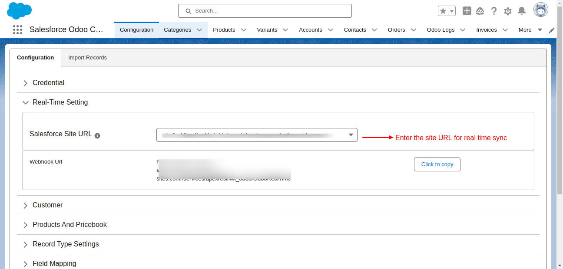Open the Setup gear icon
This screenshot has height=269, width=563.
(508, 11)
